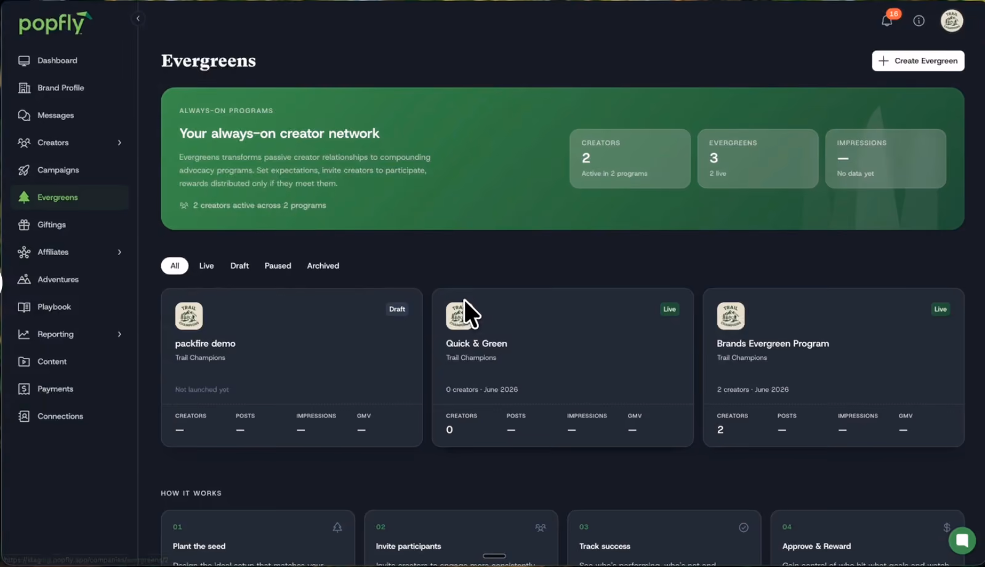The height and width of the screenshot is (567, 985).
Task: Click Live badge on Quick & Green card
Action: click(669, 309)
